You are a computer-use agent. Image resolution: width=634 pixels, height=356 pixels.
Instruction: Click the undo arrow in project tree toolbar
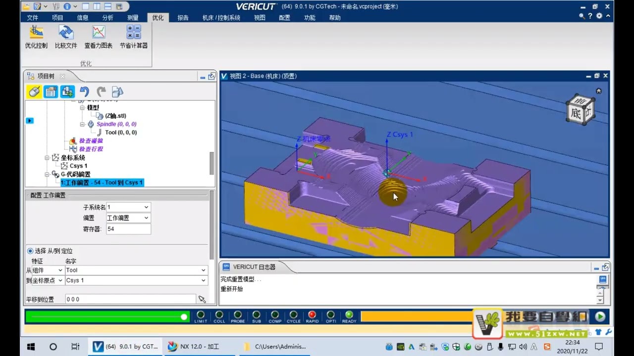tap(84, 91)
